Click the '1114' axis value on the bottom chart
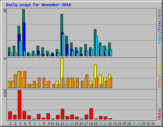Image resolution: width=163 pixels, height=127 pixels. 5,93
